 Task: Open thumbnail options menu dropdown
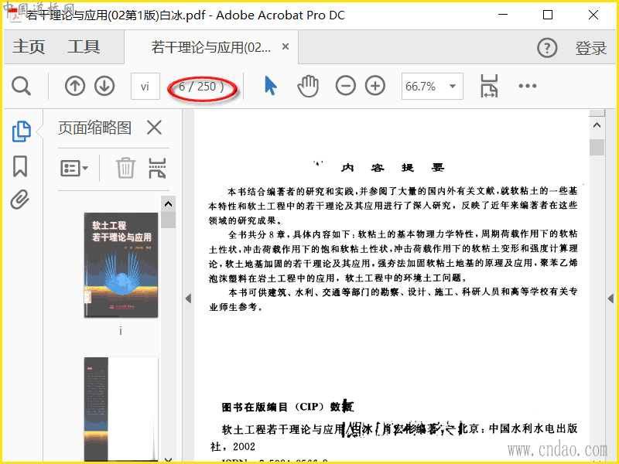coord(74,169)
